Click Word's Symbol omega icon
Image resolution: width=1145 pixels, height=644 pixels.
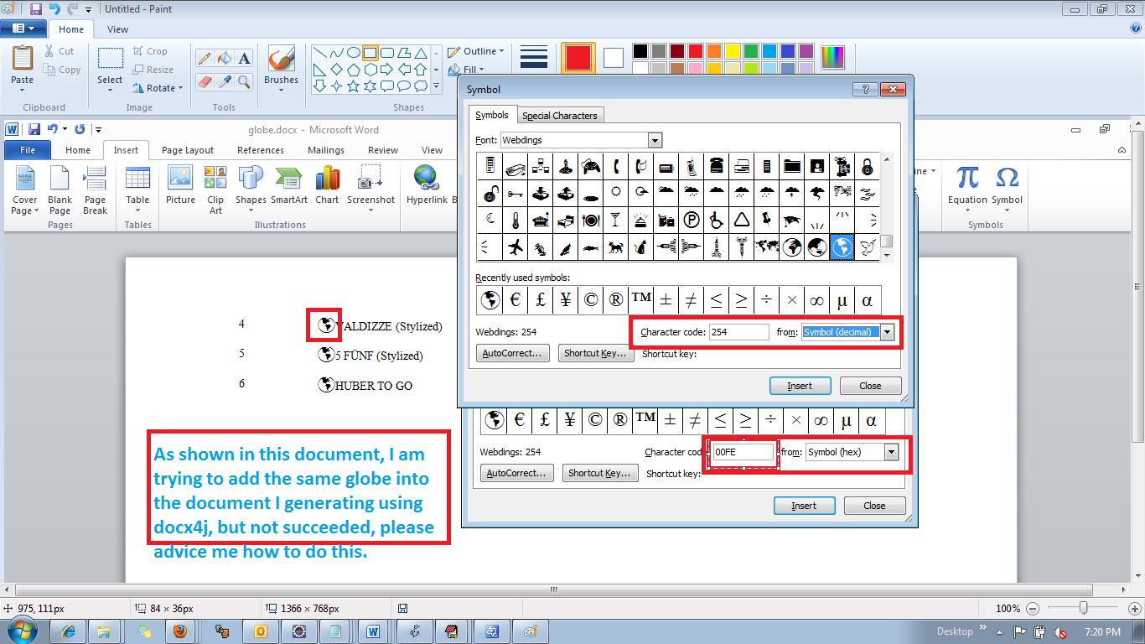tap(1007, 177)
